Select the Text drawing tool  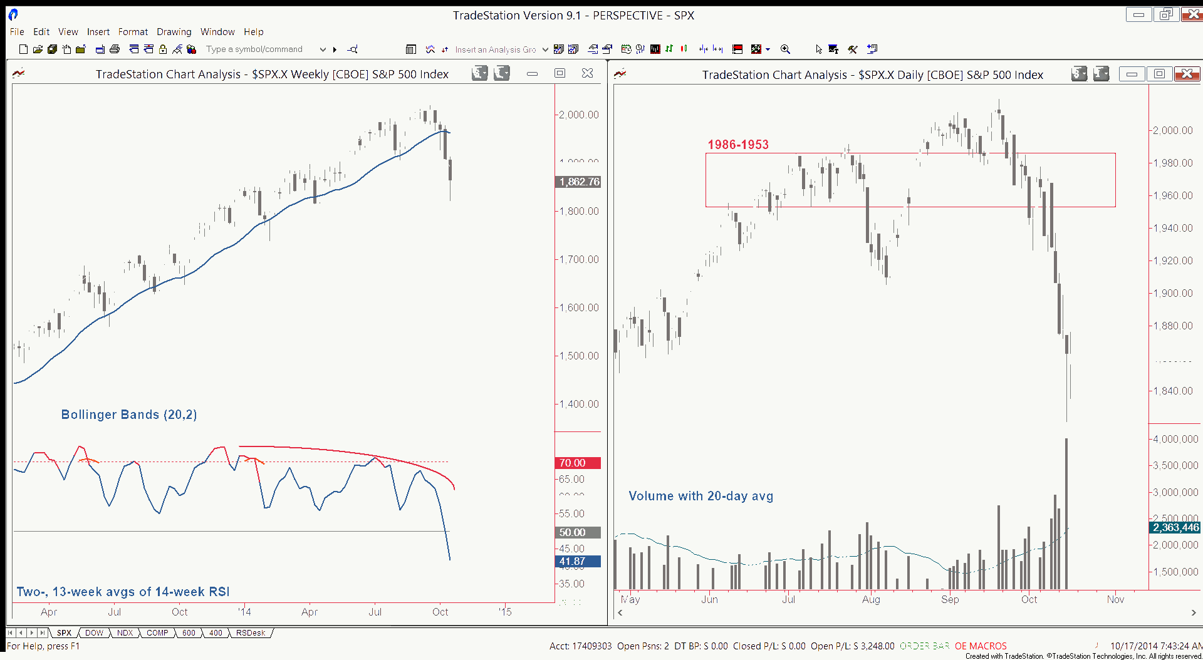(x=833, y=49)
